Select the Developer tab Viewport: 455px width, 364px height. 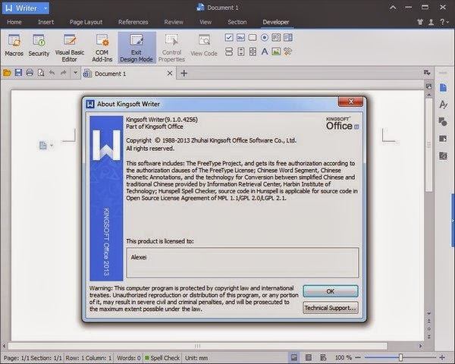(276, 22)
